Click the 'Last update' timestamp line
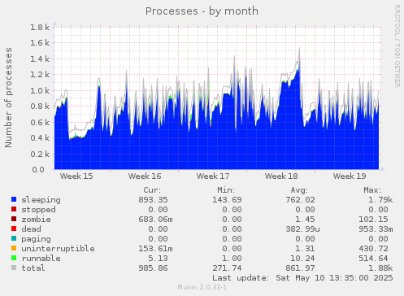The image size is (404, 296). (x=302, y=278)
